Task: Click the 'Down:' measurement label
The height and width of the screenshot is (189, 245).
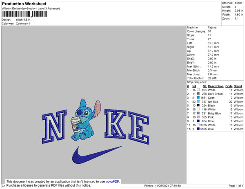Action: (x=191, y=55)
